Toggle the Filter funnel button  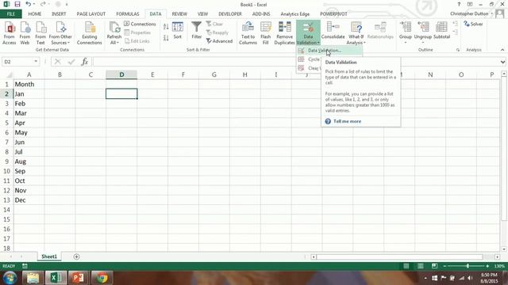196,31
